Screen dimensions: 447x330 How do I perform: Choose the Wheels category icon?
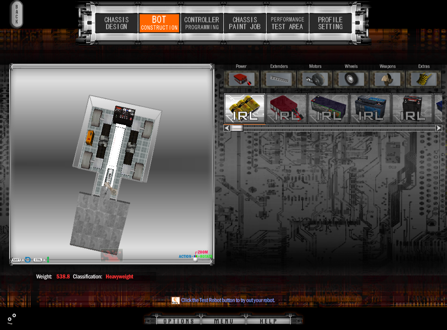[x=351, y=79]
